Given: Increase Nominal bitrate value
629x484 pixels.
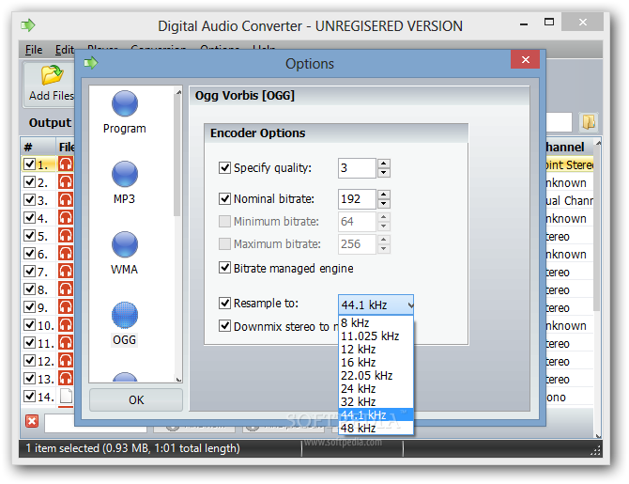Looking at the screenshot, I should [x=384, y=195].
